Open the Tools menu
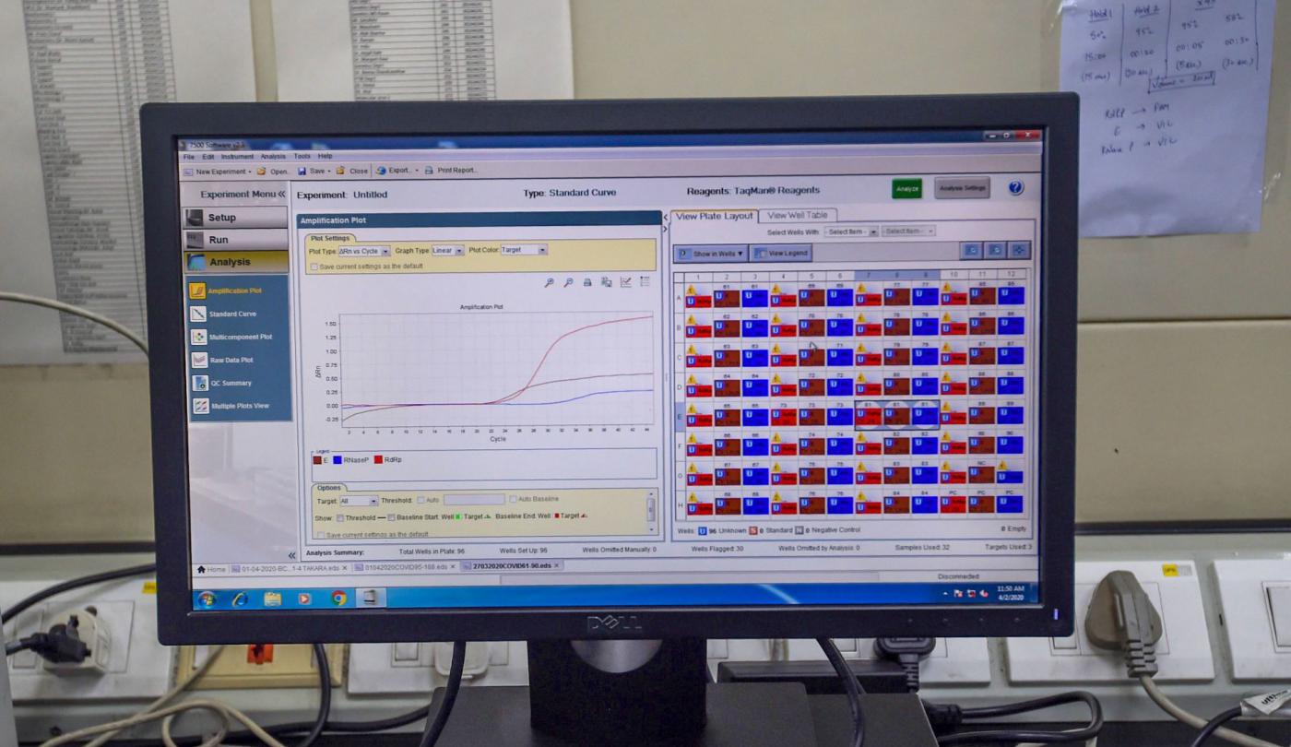Viewport: 1291px width, 747px height. pos(302,157)
